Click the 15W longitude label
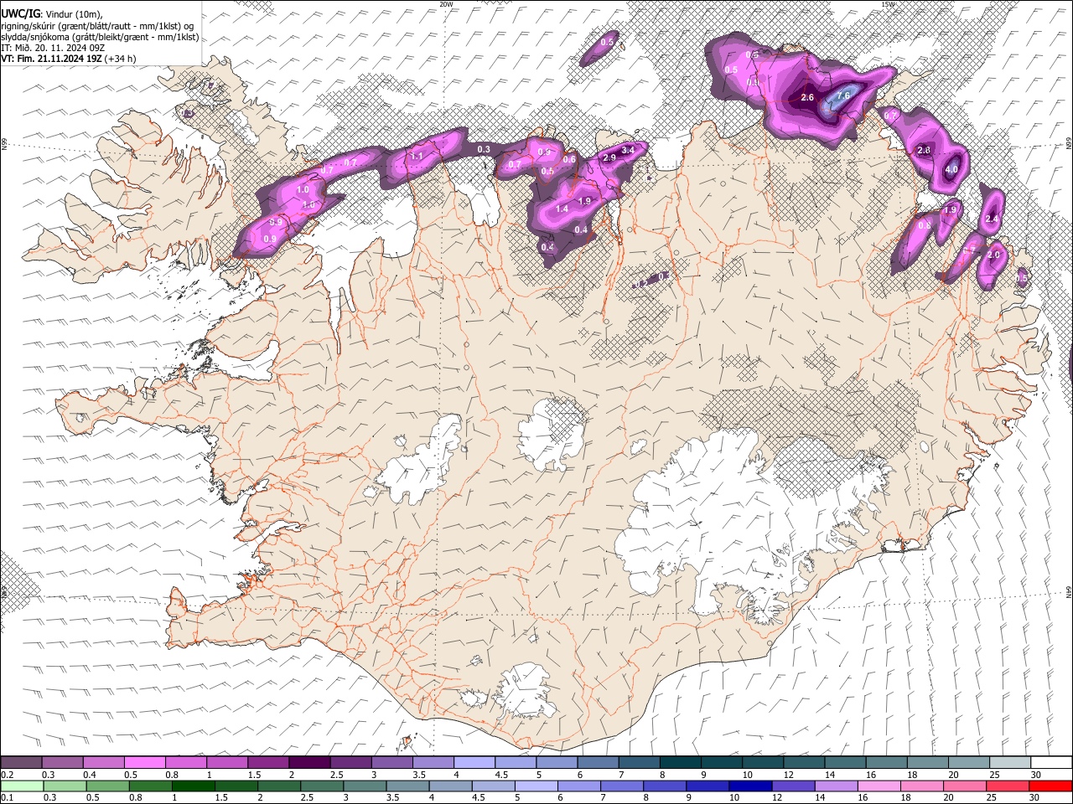This screenshot has height=804, width=1073. pos(888,4)
